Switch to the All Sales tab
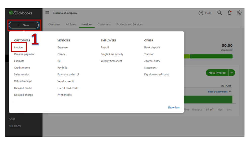The image size is (252, 149). 71,24
